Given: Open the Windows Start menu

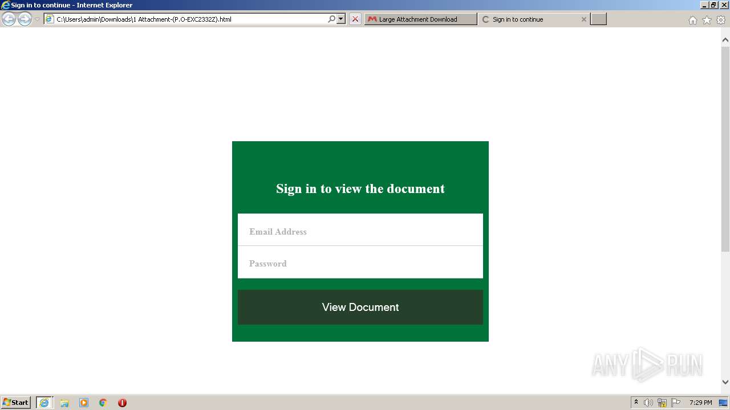Looking at the screenshot, I should (15, 403).
